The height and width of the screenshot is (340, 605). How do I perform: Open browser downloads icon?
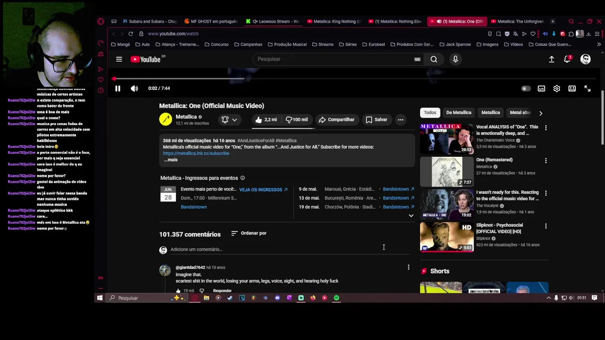click(x=588, y=34)
